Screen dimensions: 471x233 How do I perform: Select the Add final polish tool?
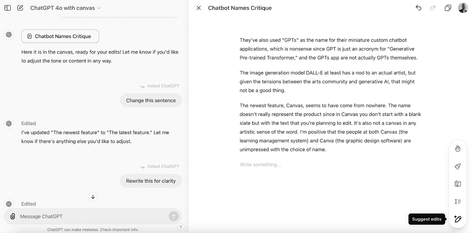point(458,167)
